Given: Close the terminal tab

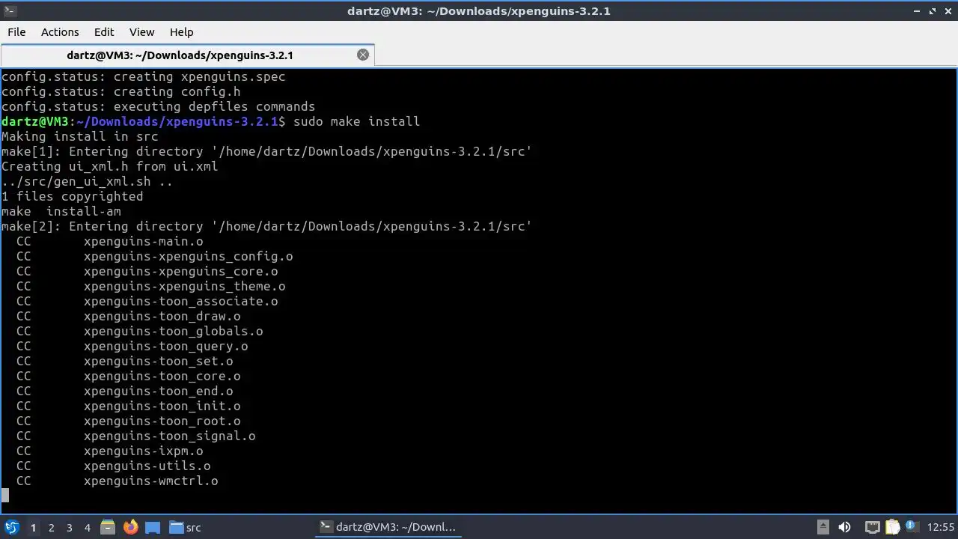Looking at the screenshot, I should point(363,55).
